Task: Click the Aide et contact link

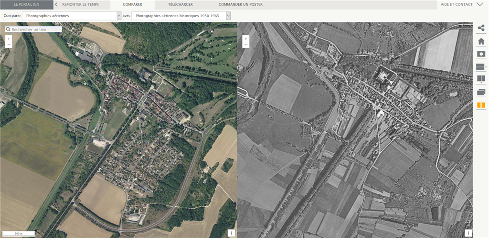Action: click(457, 5)
